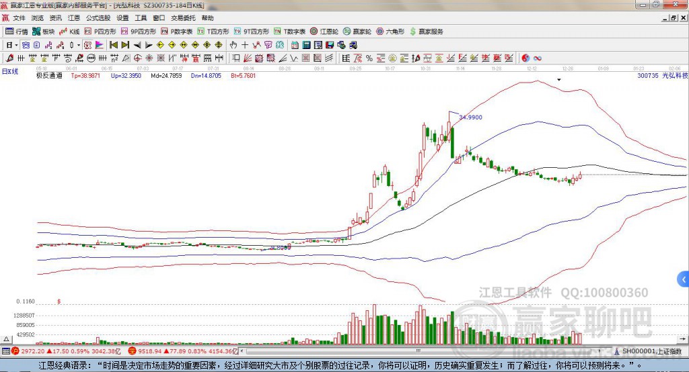Open 赢家服务 service with dollar icon
This screenshot has height=372, width=689.
point(426,32)
